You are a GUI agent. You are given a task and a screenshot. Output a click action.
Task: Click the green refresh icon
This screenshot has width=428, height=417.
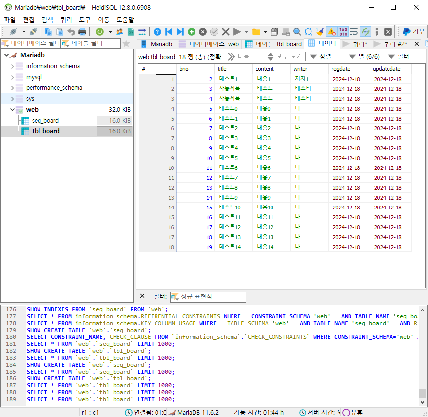[x=100, y=32]
